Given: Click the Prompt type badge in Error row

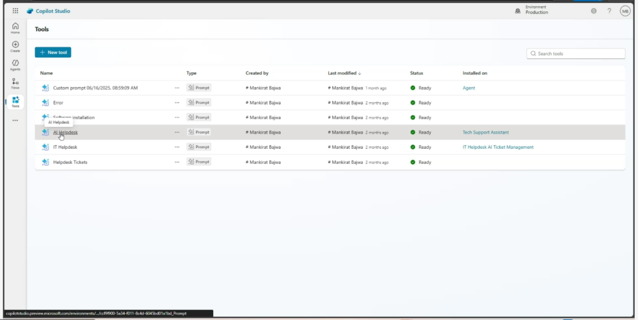Looking at the screenshot, I should point(199,103).
